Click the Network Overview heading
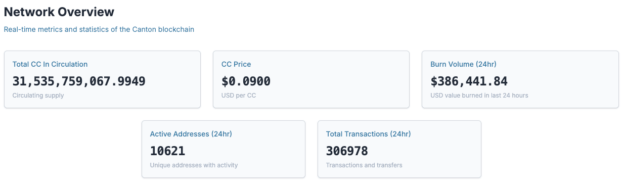The width and height of the screenshot is (624, 184). click(x=59, y=12)
